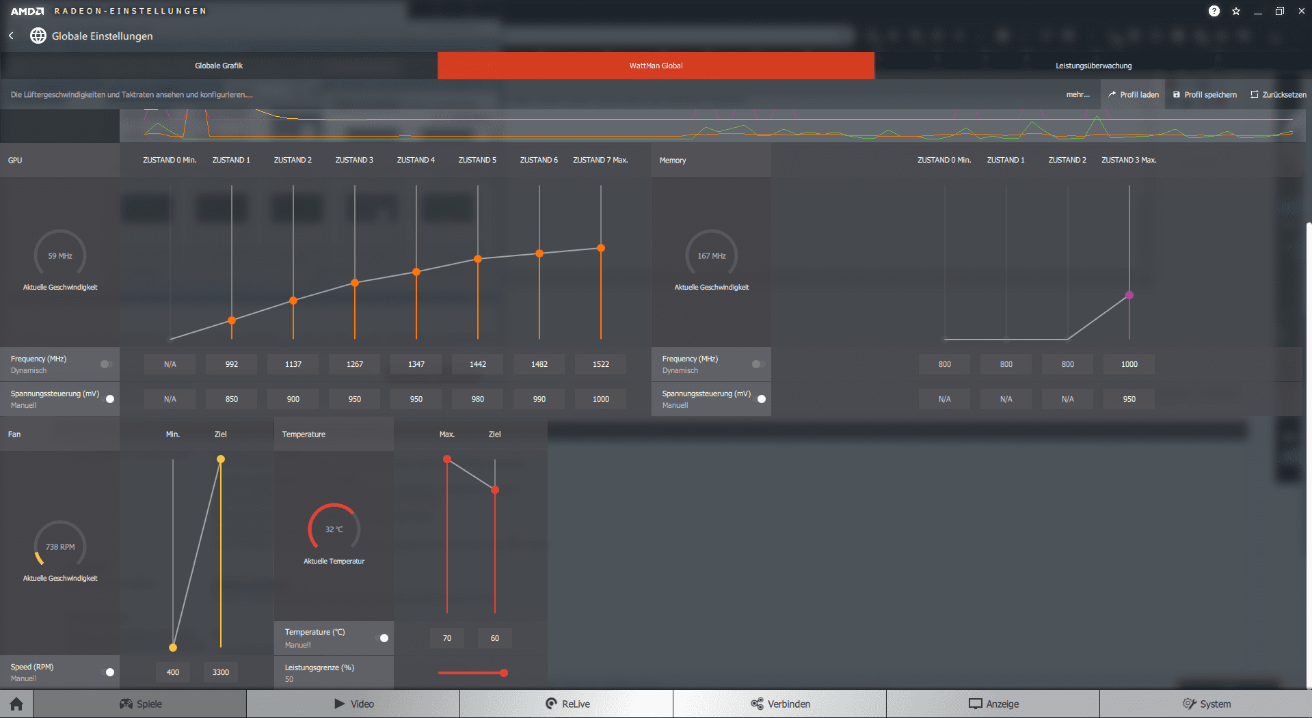Open the Anzeige section
This screenshot has width=1312, height=718.
(x=993, y=704)
